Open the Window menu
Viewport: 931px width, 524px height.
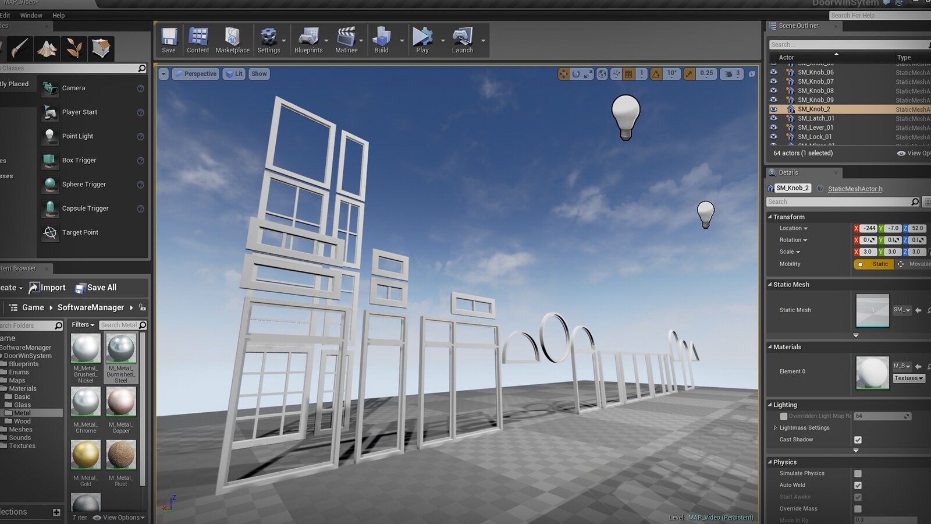tap(31, 15)
